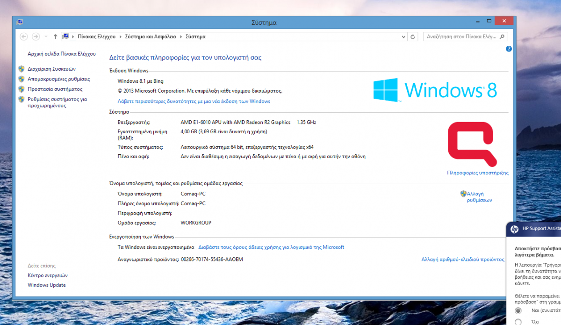Click the shield icon beside Απομακρυσμένες ρυθμίσεις
Viewport: 561px width, 325px height.
(21, 79)
